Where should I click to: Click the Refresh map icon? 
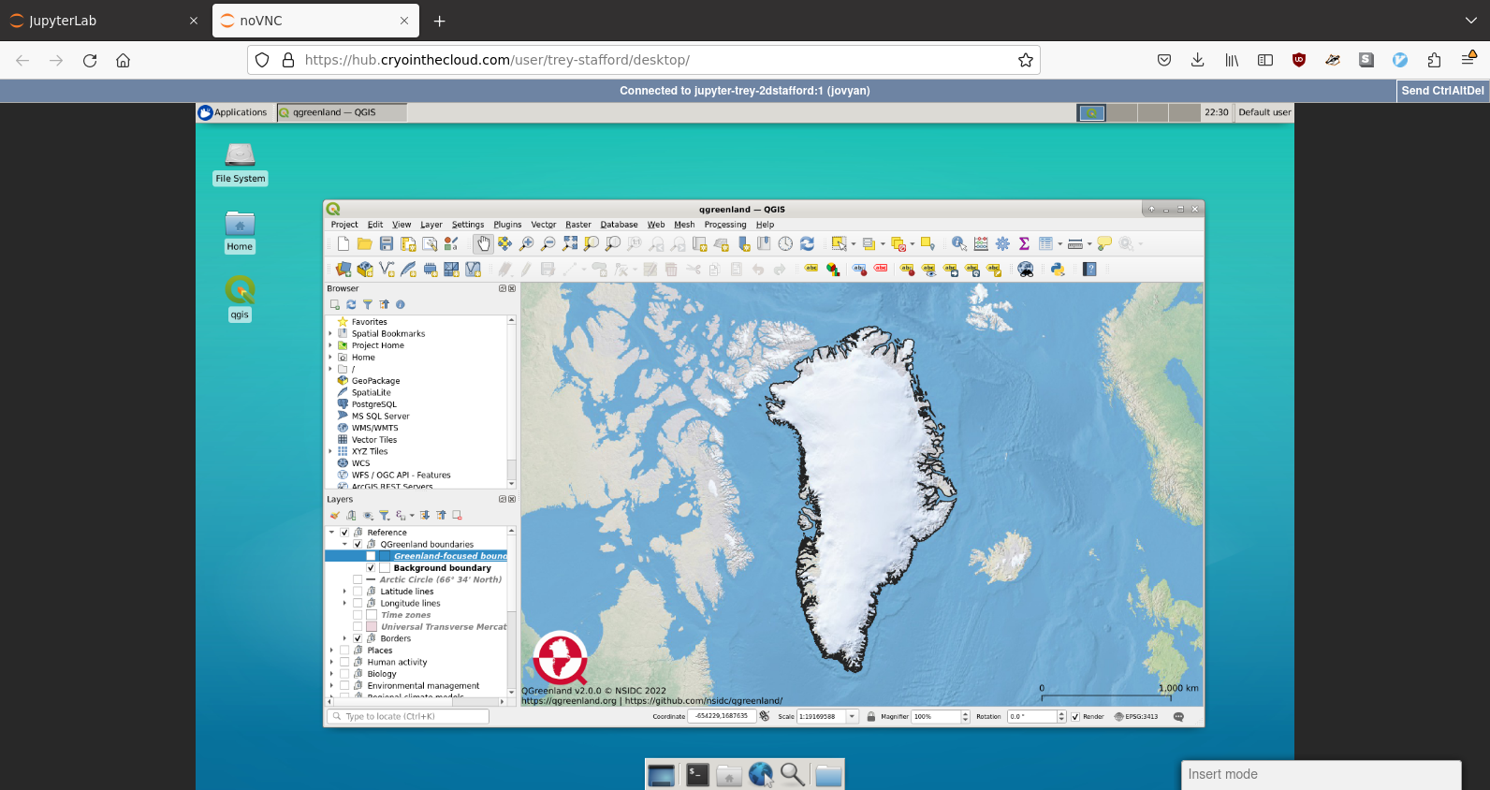pyautogui.click(x=807, y=244)
